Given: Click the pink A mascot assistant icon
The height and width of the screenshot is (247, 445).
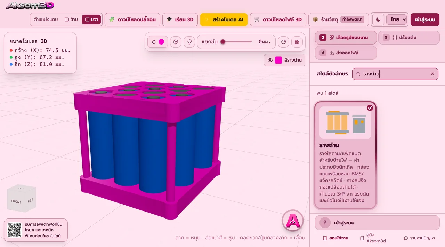Looking at the screenshot, I should click(293, 220).
